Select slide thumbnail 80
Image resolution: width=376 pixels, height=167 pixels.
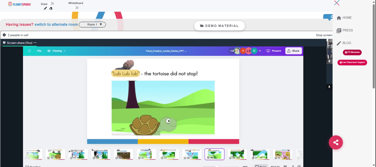tap(101, 154)
